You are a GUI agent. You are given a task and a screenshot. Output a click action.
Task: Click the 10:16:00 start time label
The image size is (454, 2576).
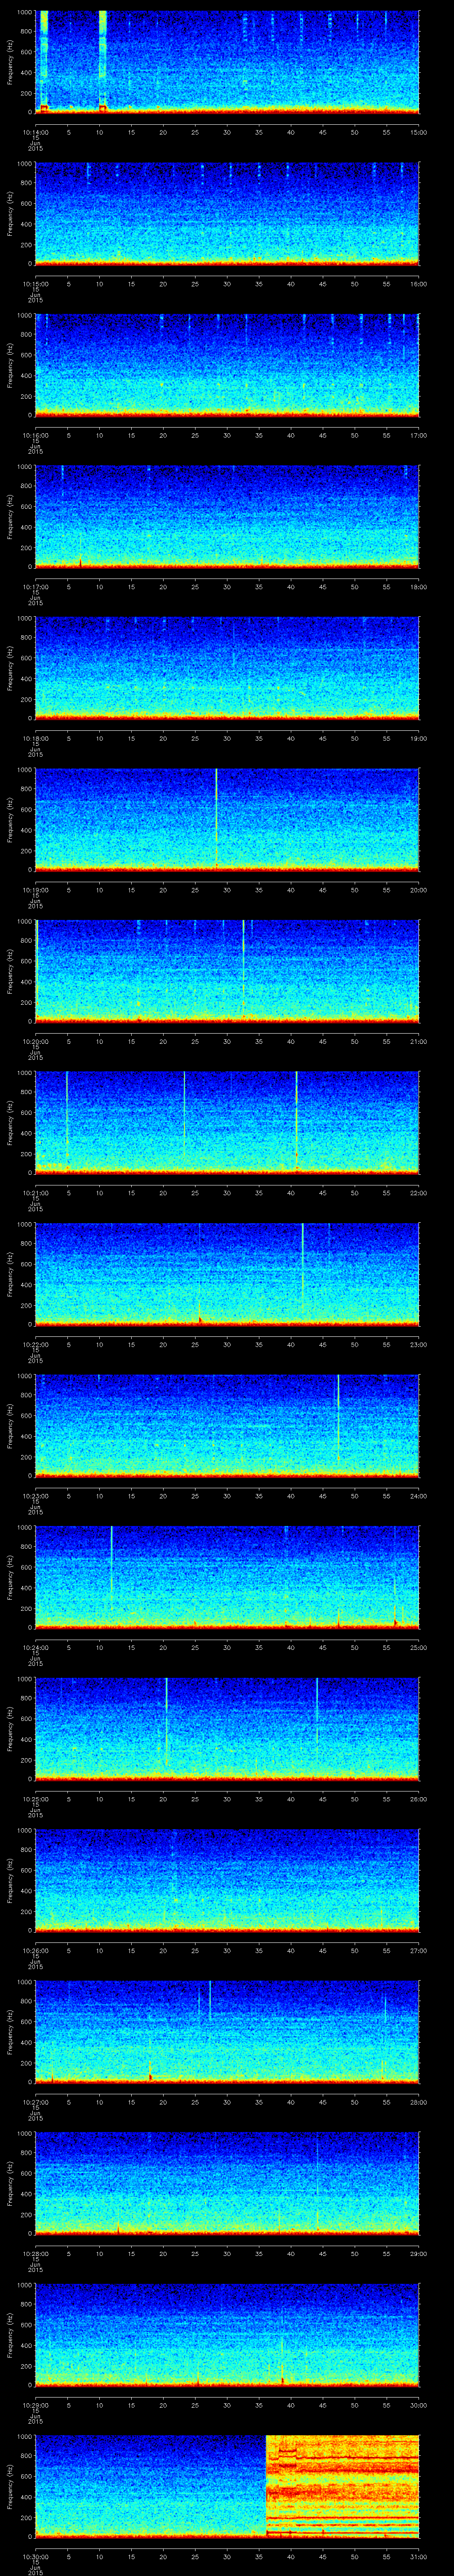coord(35,435)
